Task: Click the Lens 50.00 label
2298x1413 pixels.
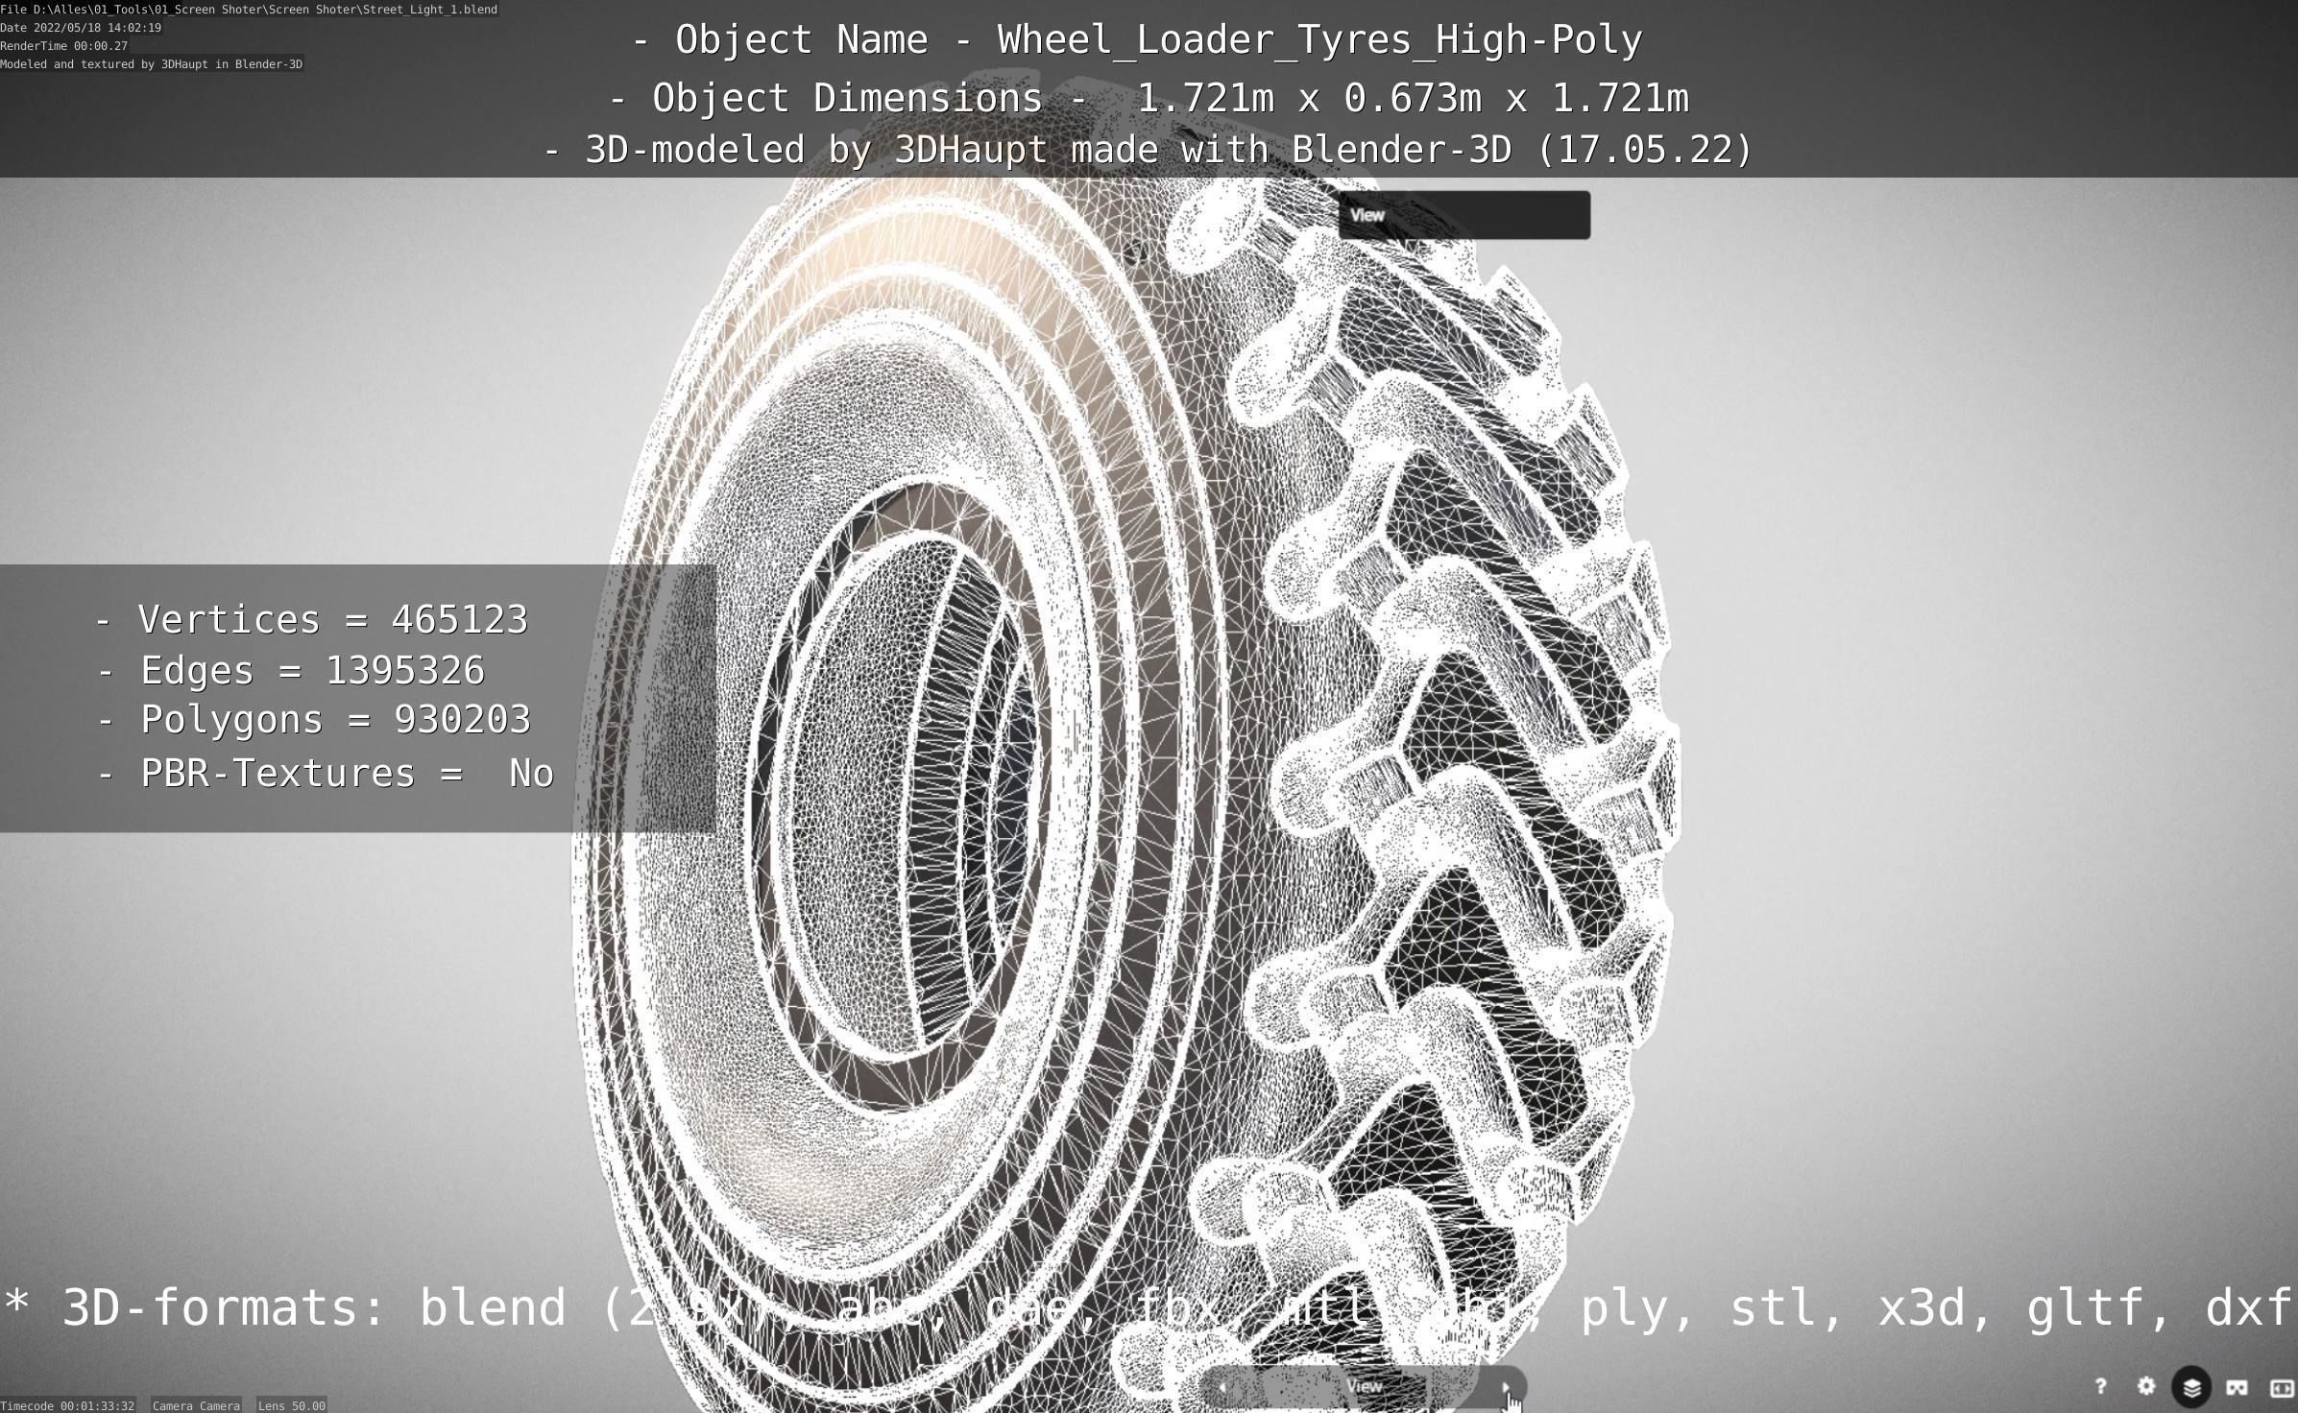Action: (x=292, y=1405)
